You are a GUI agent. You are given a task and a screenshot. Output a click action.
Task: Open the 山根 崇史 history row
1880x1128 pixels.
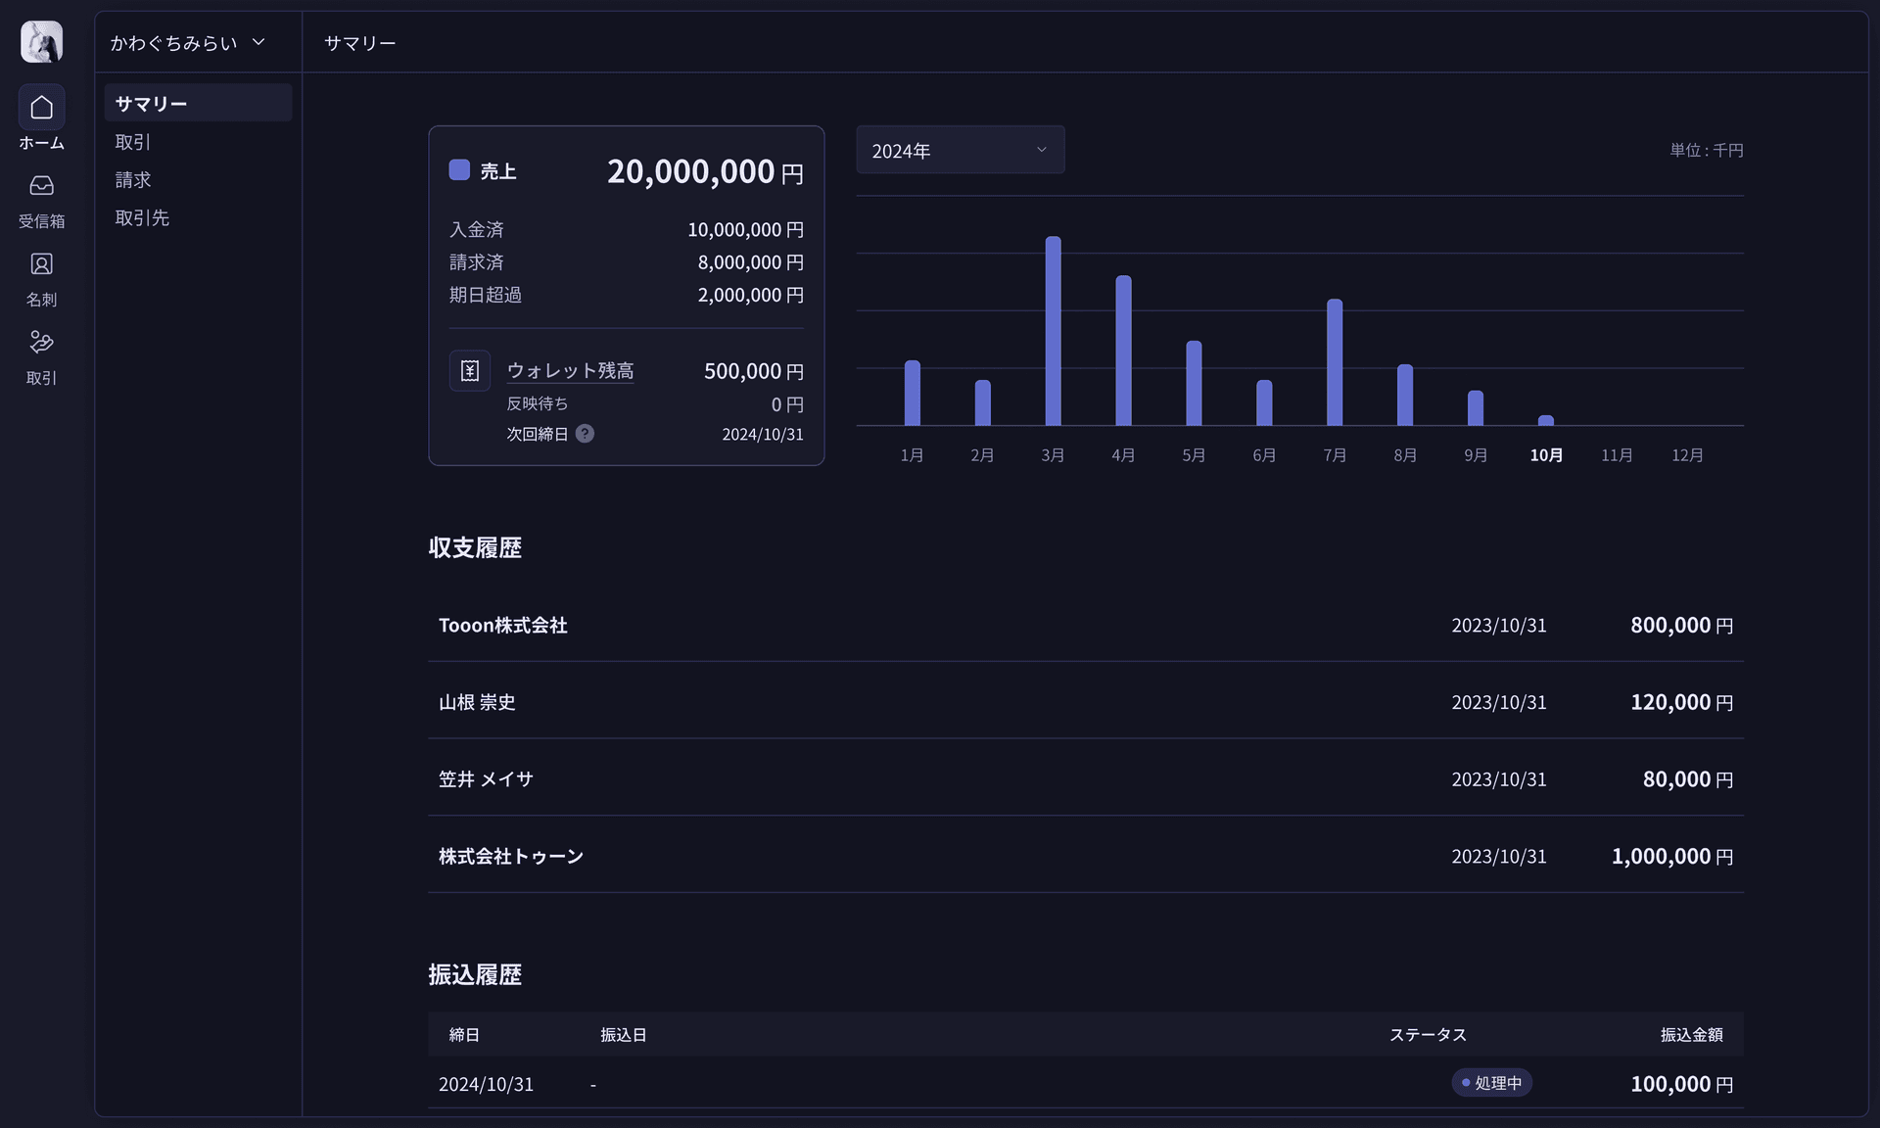1086,702
